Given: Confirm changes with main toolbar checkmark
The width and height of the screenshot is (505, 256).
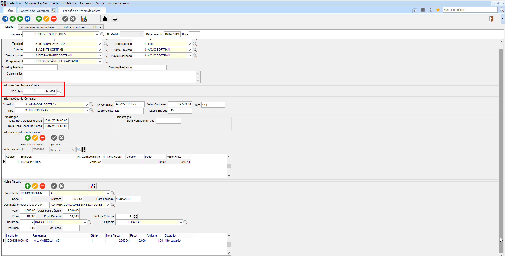Looking at the screenshot, I should [x=65, y=19].
